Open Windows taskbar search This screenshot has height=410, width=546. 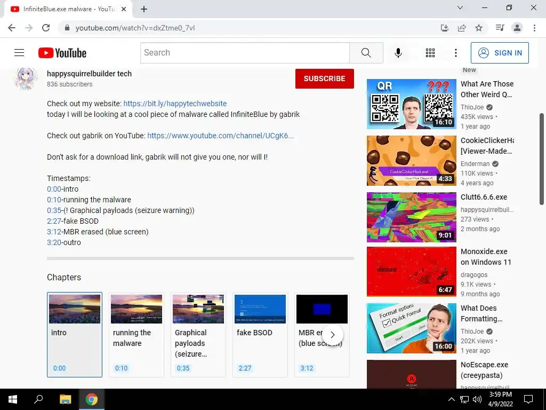tap(38, 399)
